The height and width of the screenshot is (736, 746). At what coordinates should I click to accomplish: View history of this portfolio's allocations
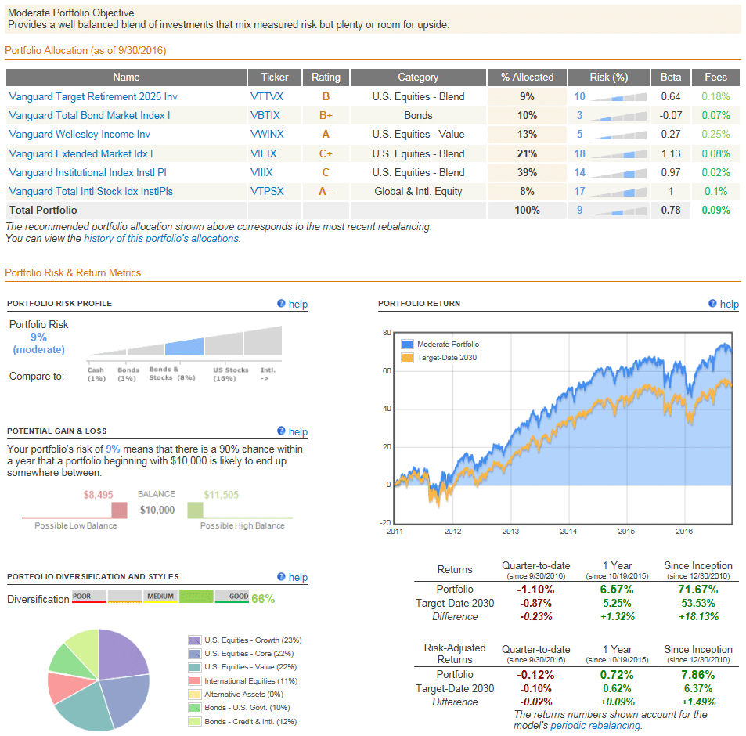[x=161, y=238]
